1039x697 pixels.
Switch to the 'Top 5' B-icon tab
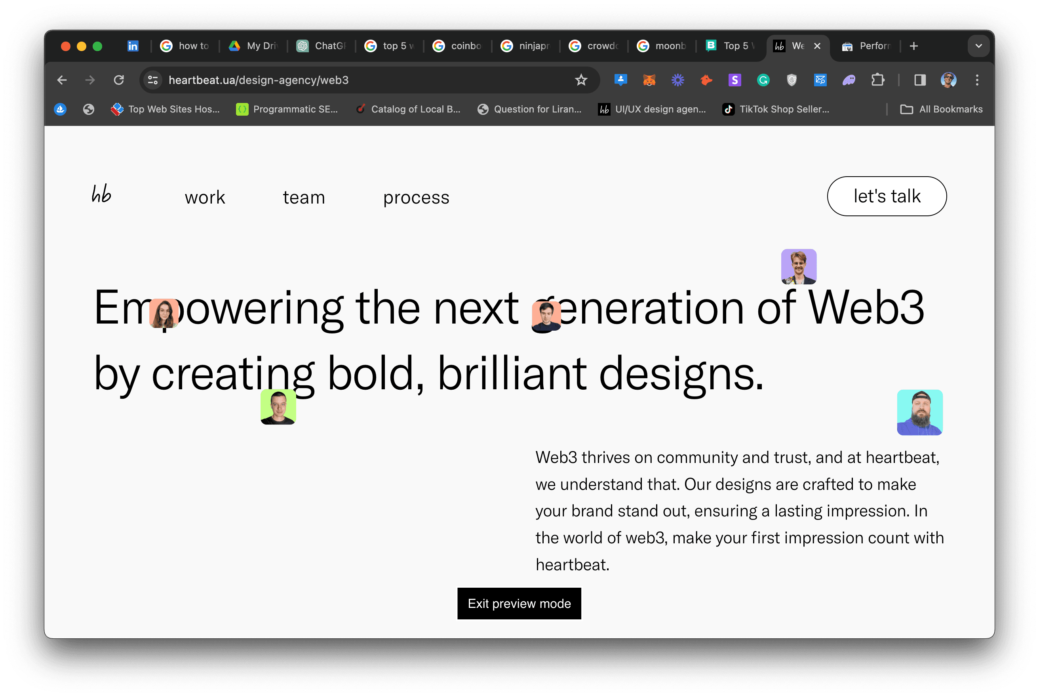[x=730, y=46]
